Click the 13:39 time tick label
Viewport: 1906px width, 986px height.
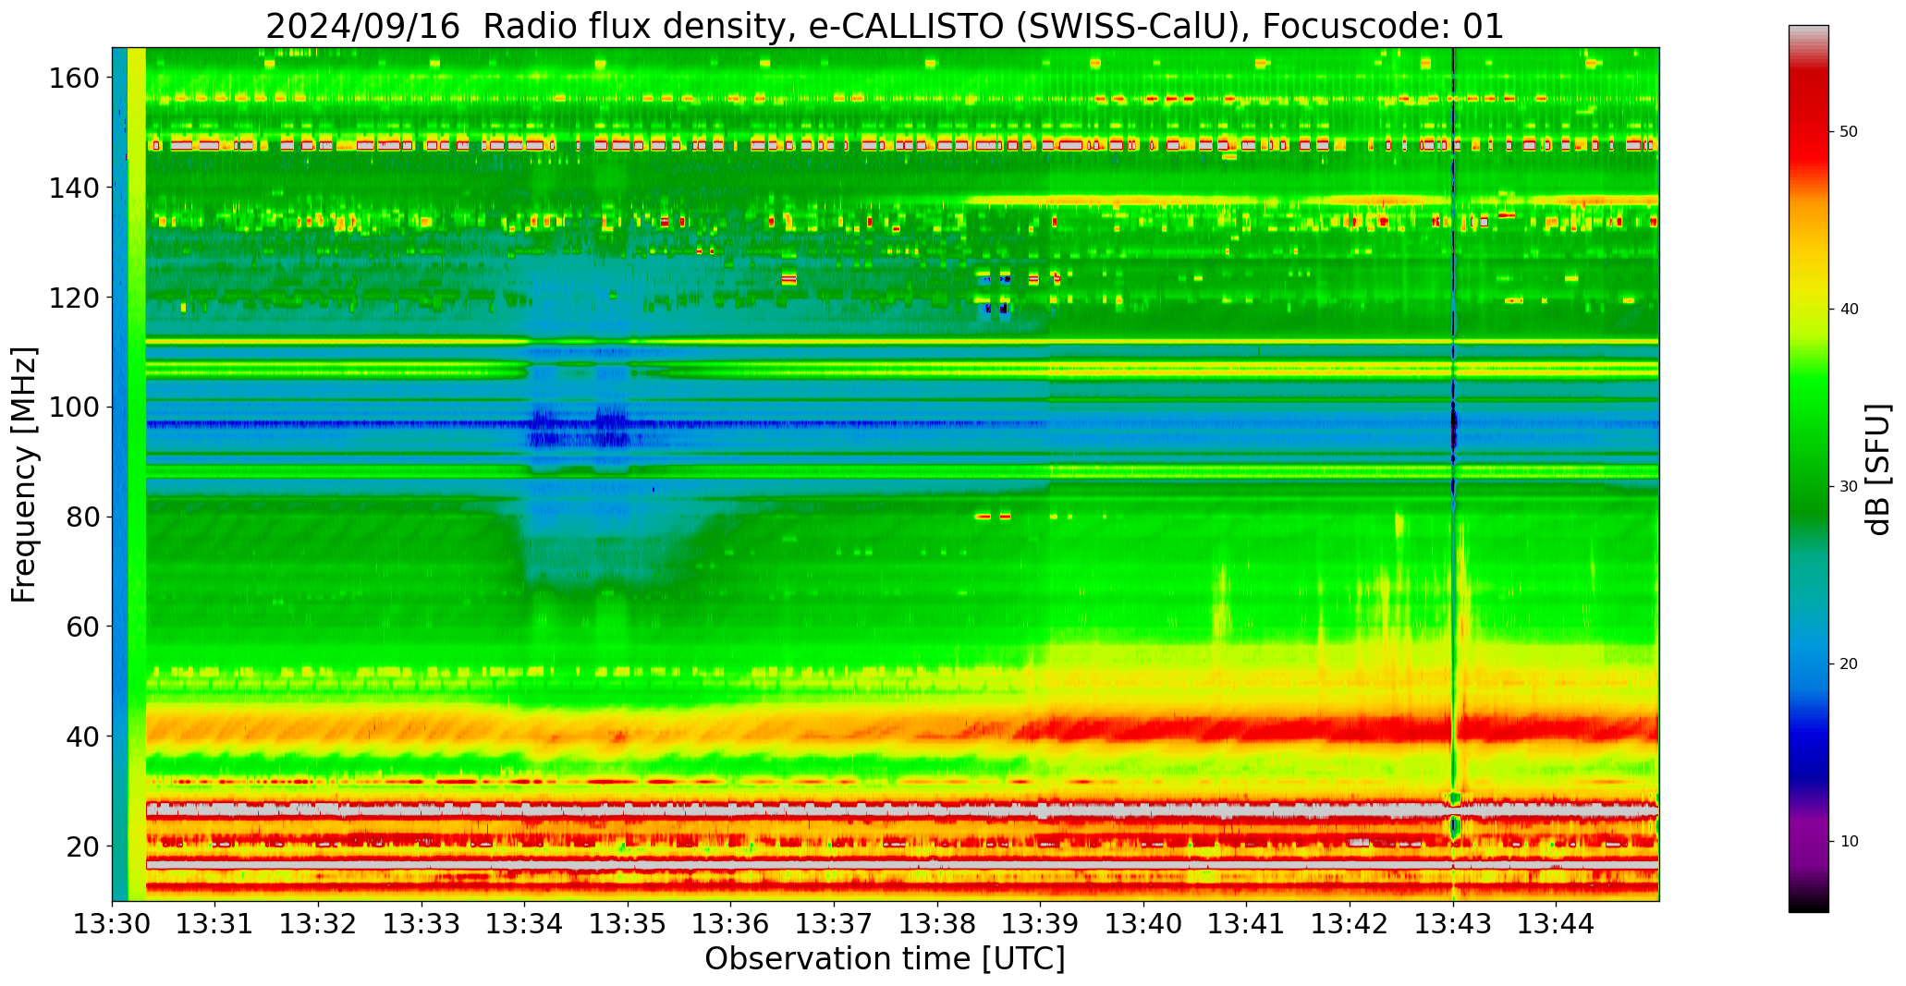(1041, 924)
